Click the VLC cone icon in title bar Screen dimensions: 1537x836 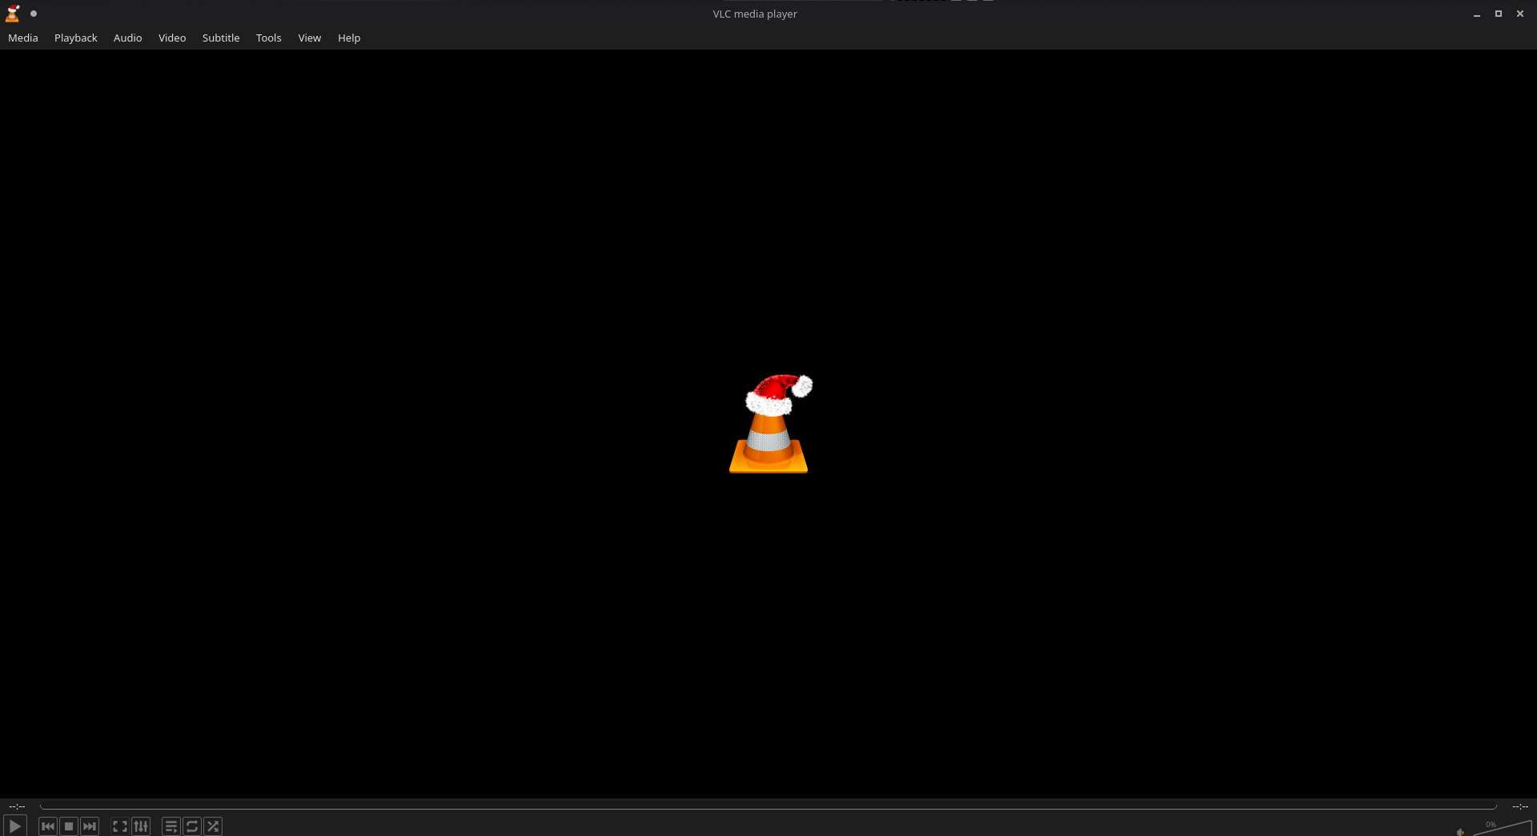[13, 14]
